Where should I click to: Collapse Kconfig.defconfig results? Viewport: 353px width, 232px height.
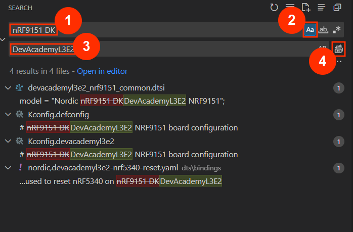pyautogui.click(x=8, y=115)
